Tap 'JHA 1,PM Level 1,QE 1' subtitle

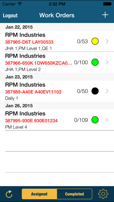(x=28, y=48)
